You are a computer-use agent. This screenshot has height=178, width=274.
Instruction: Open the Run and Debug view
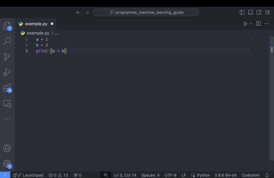coord(7,72)
